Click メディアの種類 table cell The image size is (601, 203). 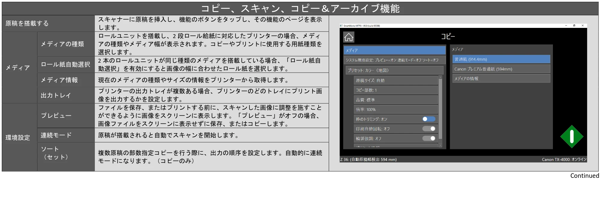coord(66,44)
